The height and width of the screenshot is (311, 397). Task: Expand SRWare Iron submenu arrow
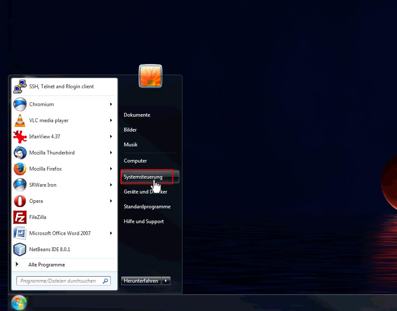click(111, 185)
